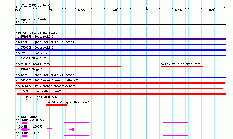Select the nsv516805 (Shaikh2009) red bar

[68, 67]
